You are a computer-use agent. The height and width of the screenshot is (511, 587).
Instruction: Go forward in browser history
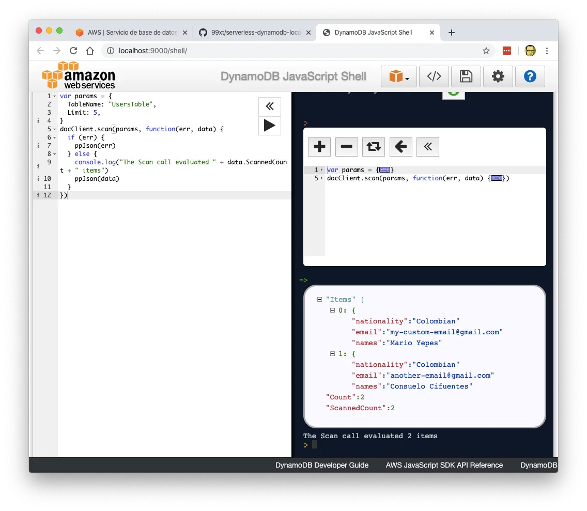(57, 51)
